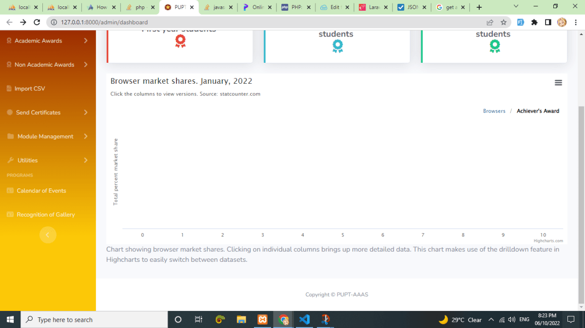Open the tab search dropdown arrow
Viewport: 585px width, 328px height.
pos(516,7)
